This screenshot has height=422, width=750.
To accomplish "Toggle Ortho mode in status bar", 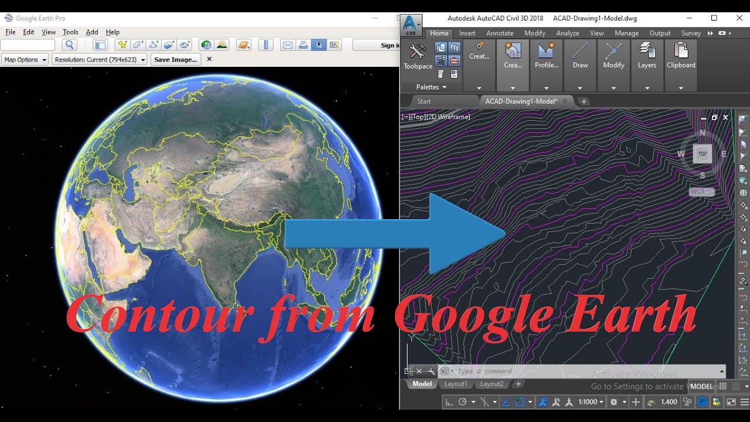I will pyautogui.click(x=449, y=402).
